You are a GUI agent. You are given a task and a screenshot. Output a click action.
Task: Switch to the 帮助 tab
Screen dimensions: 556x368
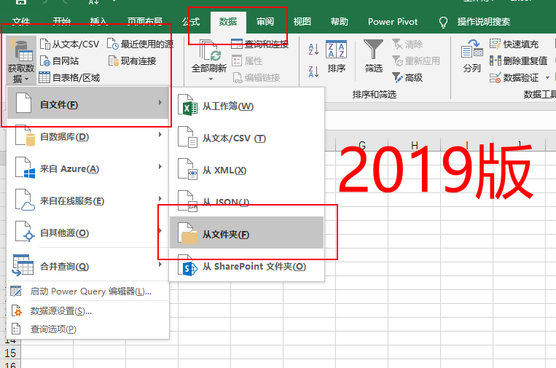pos(340,22)
